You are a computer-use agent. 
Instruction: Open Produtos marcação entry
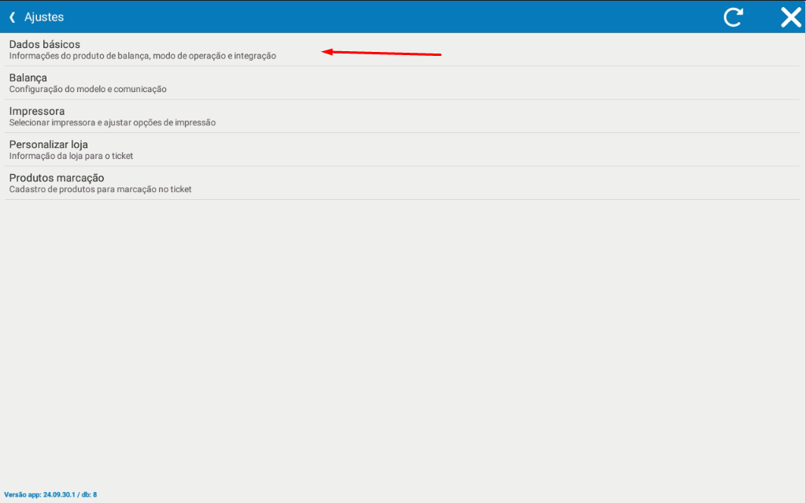coord(57,178)
